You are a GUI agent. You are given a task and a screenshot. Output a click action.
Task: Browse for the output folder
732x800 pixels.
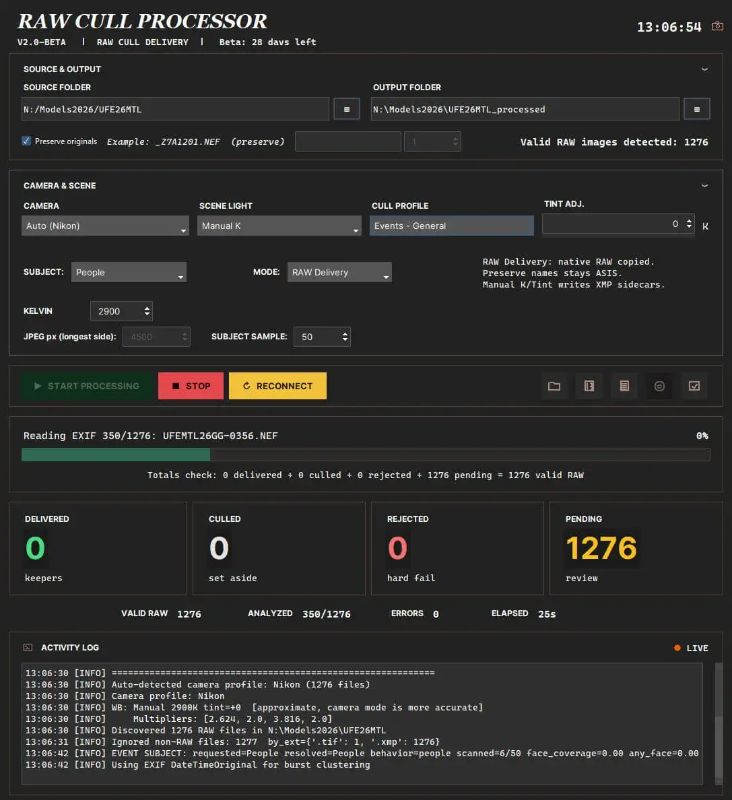click(697, 109)
